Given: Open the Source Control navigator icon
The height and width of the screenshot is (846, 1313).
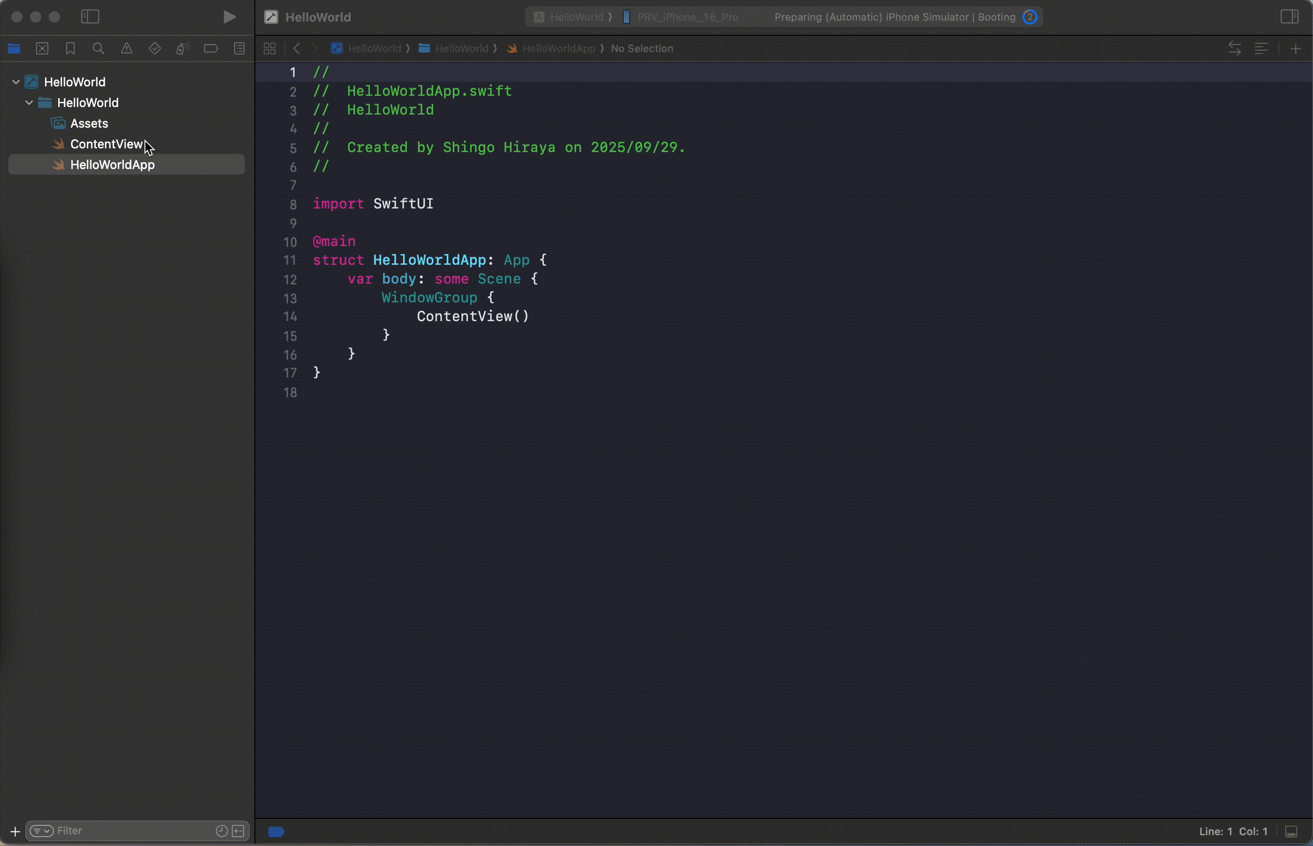Looking at the screenshot, I should click(x=42, y=48).
